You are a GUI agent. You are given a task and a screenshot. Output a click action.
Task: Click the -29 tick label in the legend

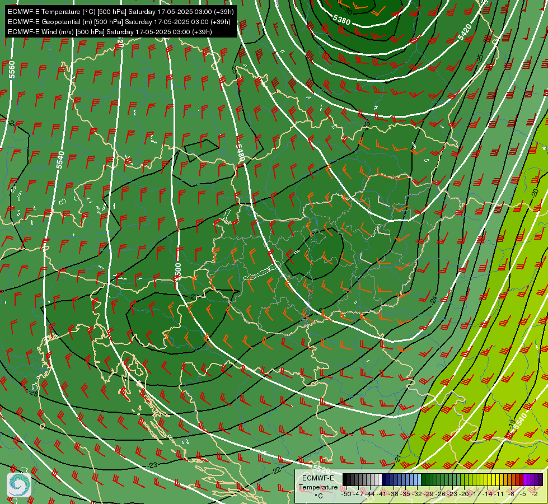tap(428, 494)
